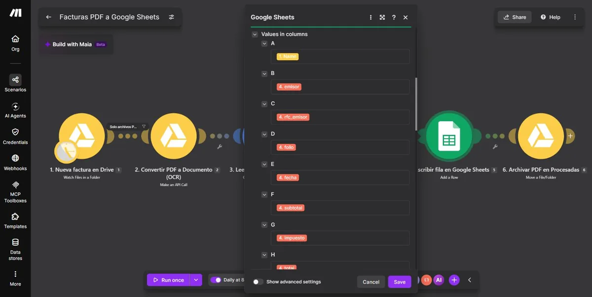This screenshot has height=297, width=592.
Task: Click the Share button
Action: tap(515, 17)
